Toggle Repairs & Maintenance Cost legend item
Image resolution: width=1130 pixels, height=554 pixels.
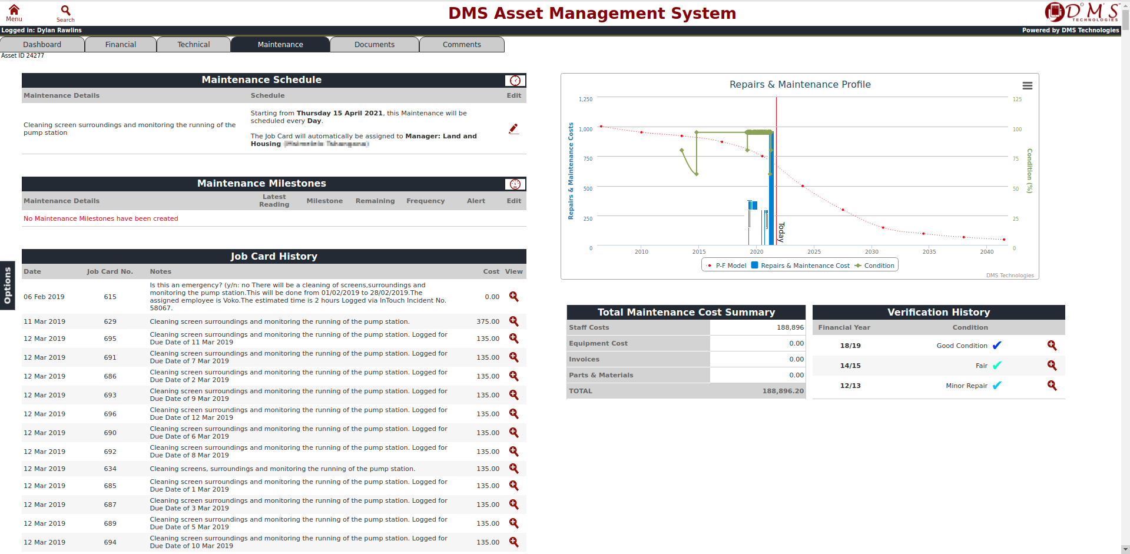tap(800, 266)
